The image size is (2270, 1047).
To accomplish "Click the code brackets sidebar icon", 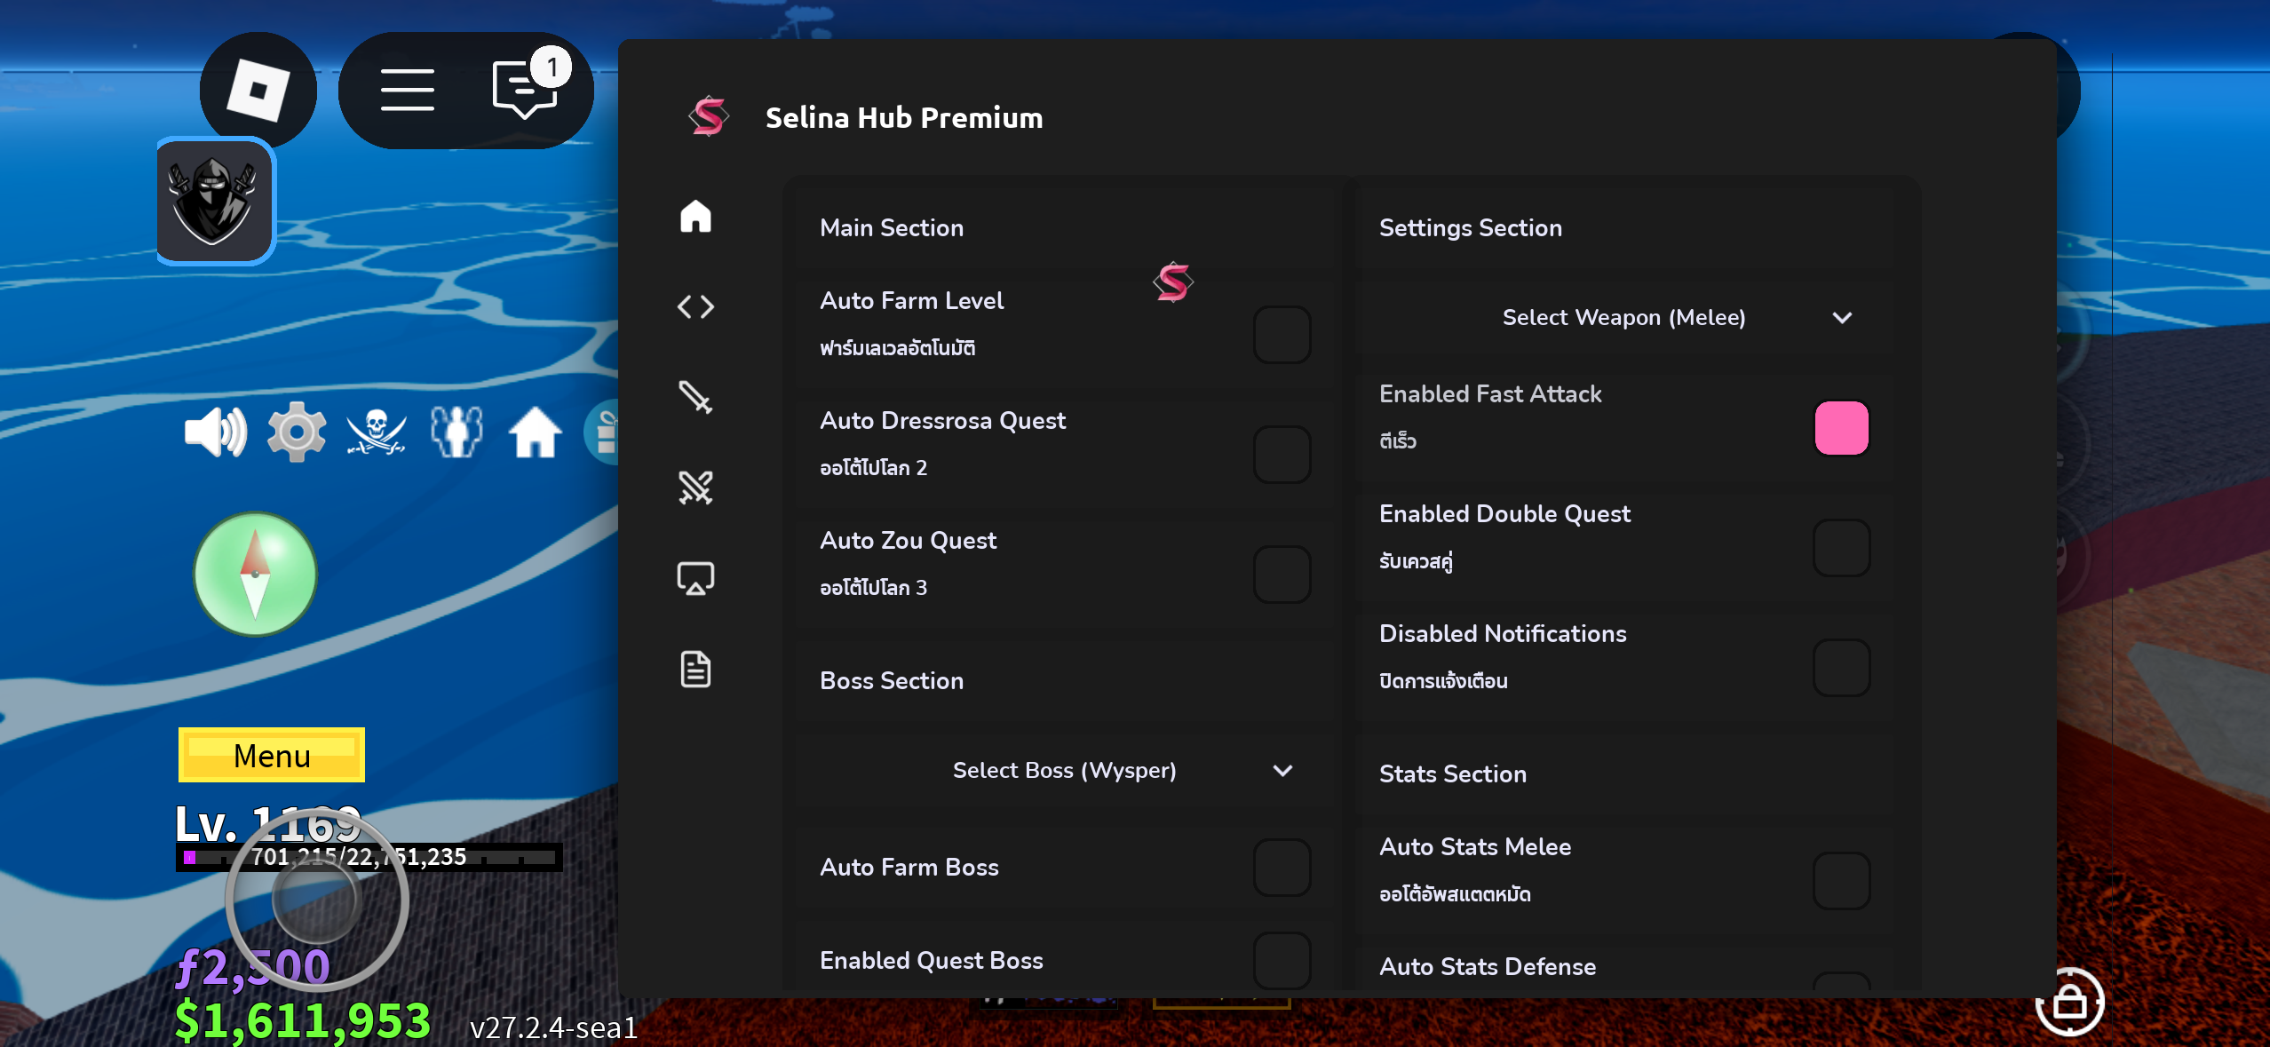I will click(x=695, y=306).
